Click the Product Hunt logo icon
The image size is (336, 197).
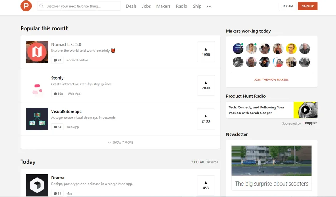pos(26,6)
